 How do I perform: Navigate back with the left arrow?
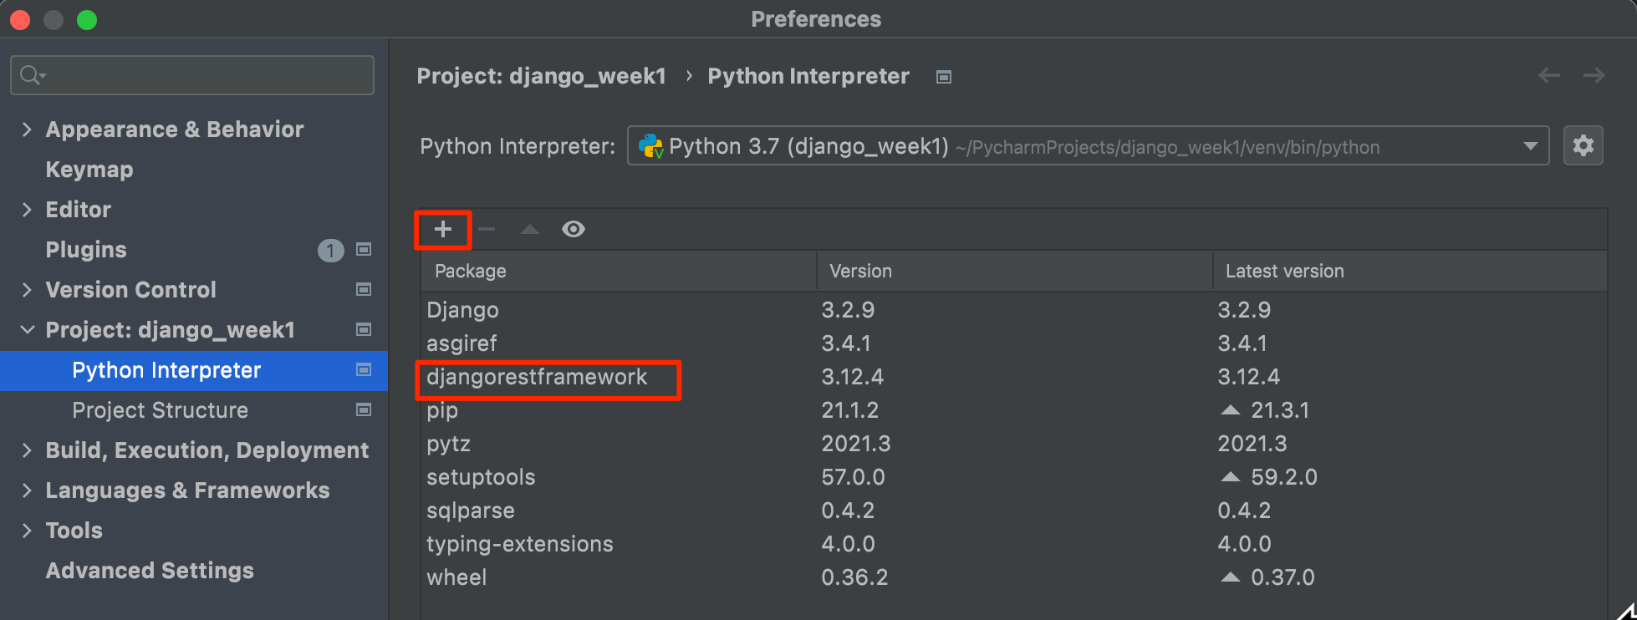pos(1549,76)
